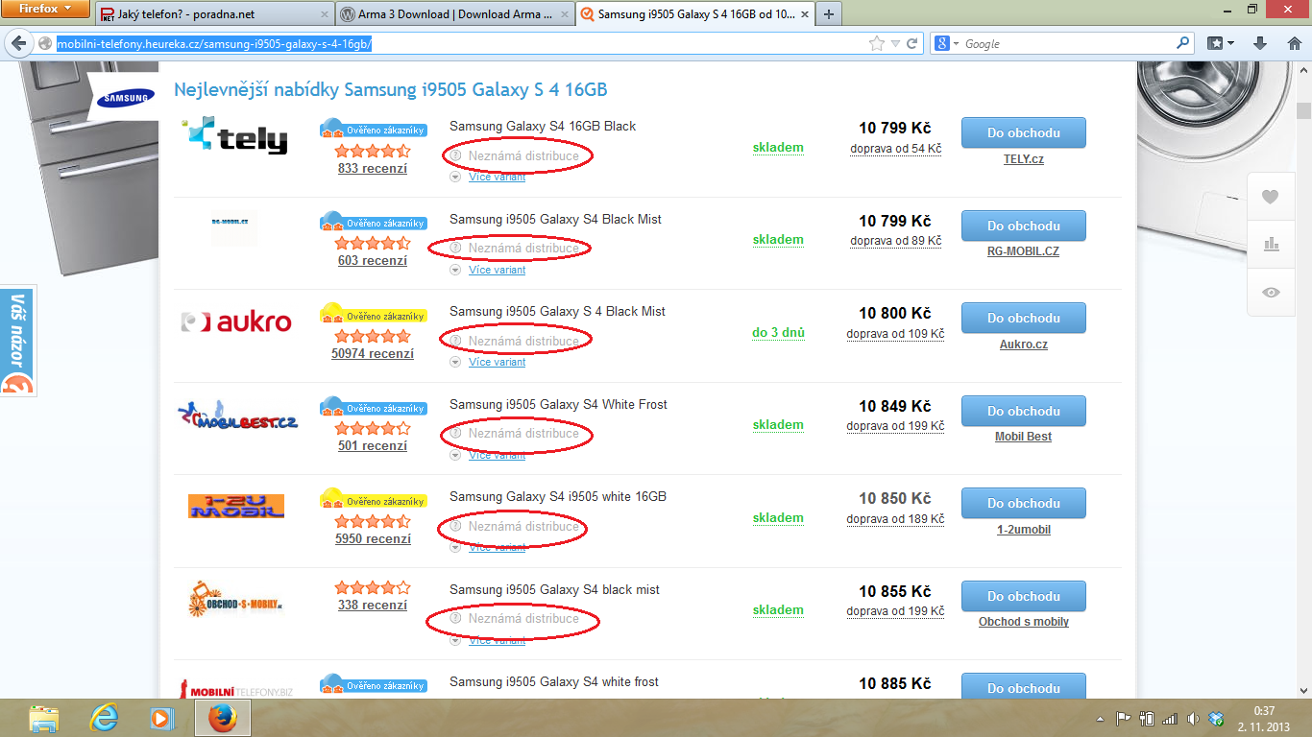Viewport: 1312px width, 737px height.
Task: Click the yellow 'Ověřeno zákazníky' badge for Aukro
Action: [374, 314]
